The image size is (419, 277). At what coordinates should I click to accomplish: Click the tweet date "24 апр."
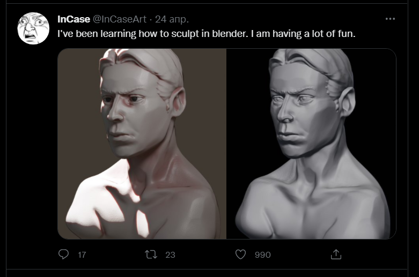[172, 19]
